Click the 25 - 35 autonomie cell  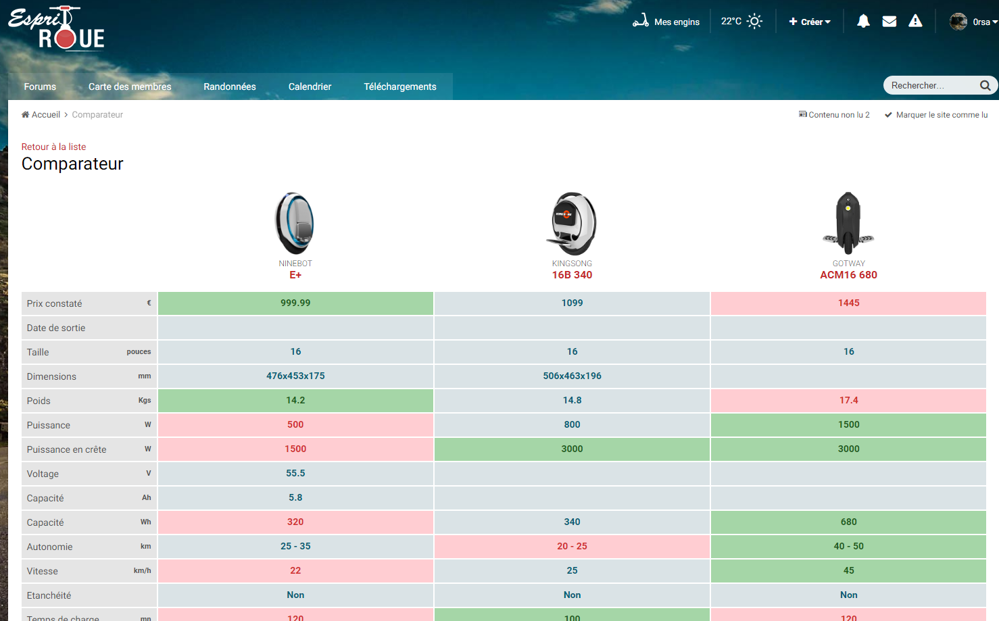[x=295, y=546]
